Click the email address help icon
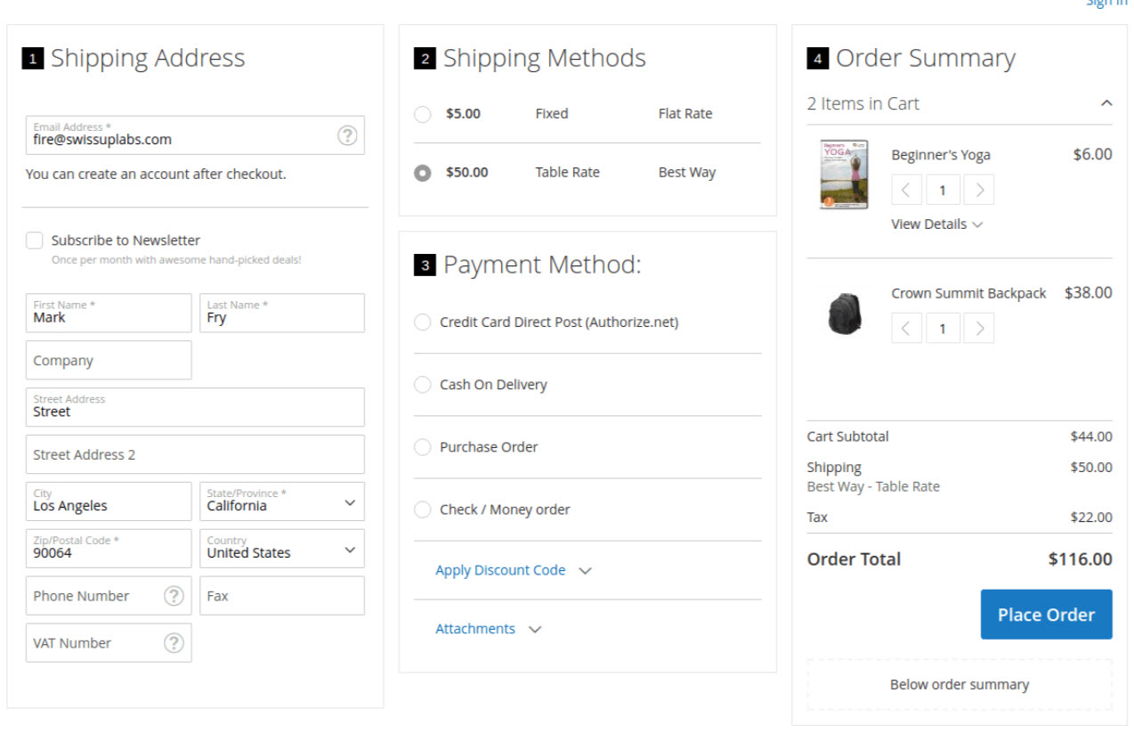1134x742 pixels. point(347,135)
